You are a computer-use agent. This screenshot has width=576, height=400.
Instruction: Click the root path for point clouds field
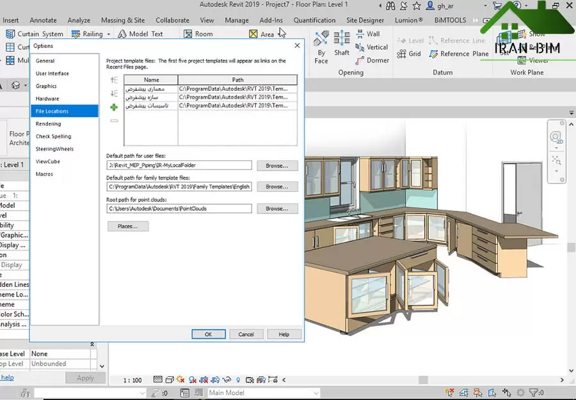[179, 208]
